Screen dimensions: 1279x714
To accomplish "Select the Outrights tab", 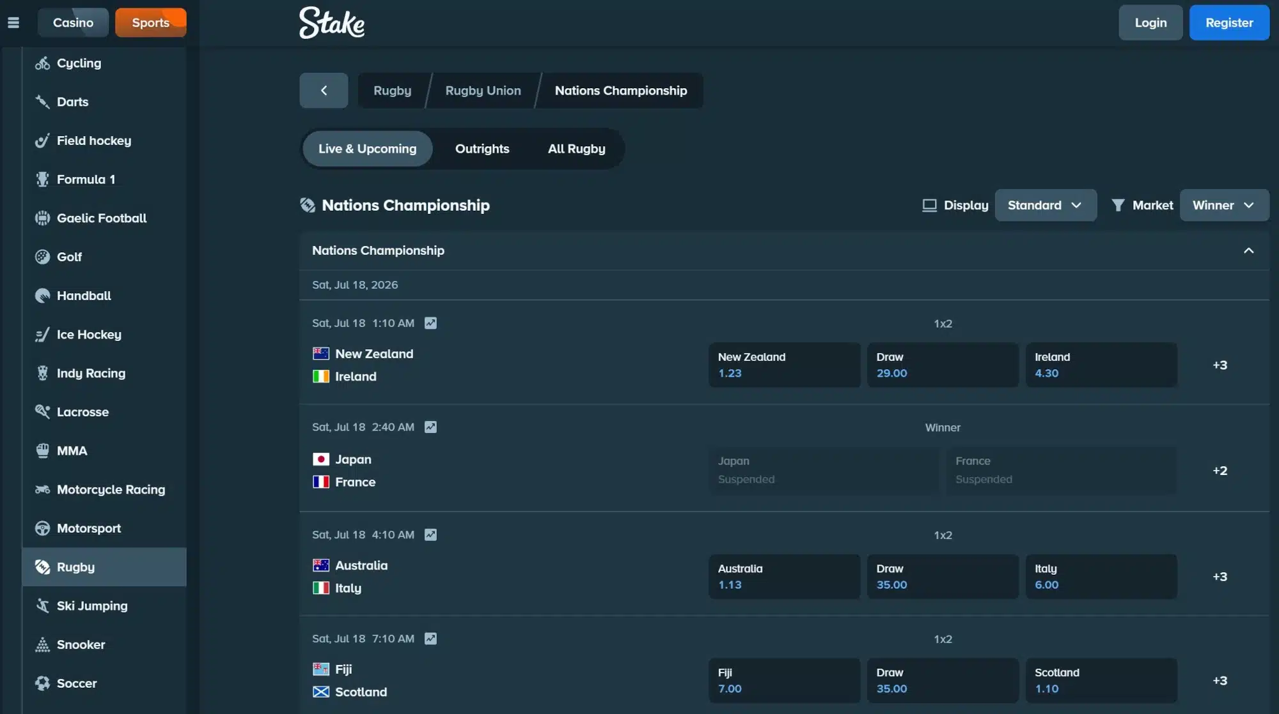I will 482,149.
